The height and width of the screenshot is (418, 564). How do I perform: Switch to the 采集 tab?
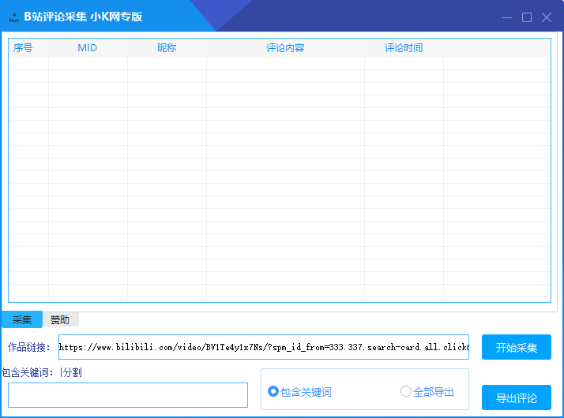pos(22,320)
